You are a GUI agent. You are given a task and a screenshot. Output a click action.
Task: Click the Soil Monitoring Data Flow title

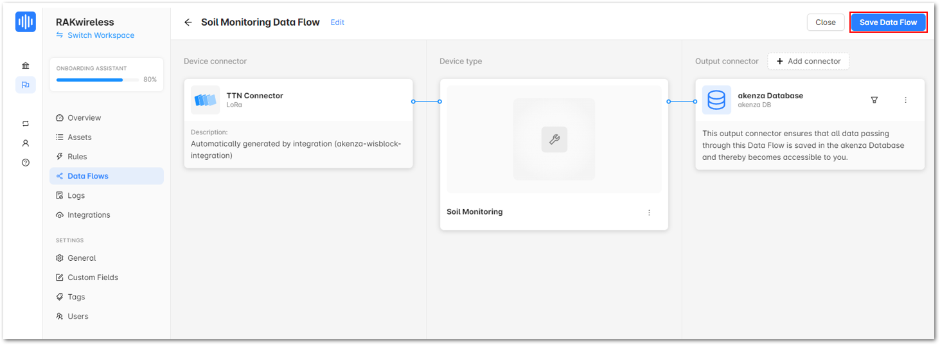coord(260,22)
